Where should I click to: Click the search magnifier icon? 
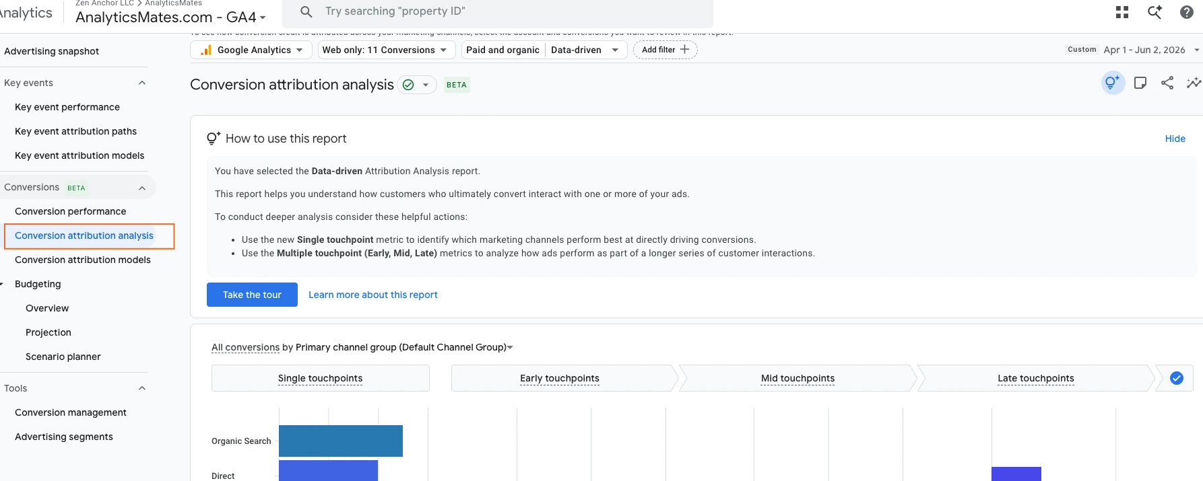point(306,11)
